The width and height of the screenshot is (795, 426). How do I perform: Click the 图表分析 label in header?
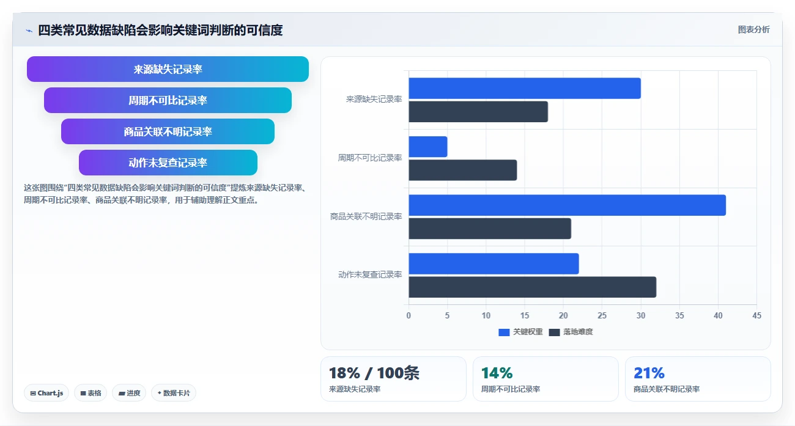coord(753,29)
